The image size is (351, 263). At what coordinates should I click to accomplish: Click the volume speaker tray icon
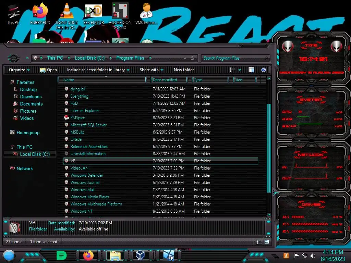click(313, 255)
